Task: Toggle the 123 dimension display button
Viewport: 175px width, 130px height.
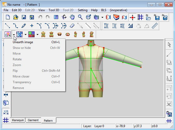Action: click(x=6, y=112)
